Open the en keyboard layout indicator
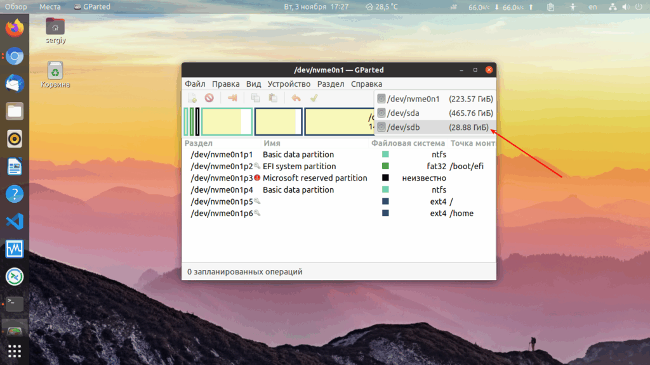This screenshot has height=365, width=650. [593, 6]
